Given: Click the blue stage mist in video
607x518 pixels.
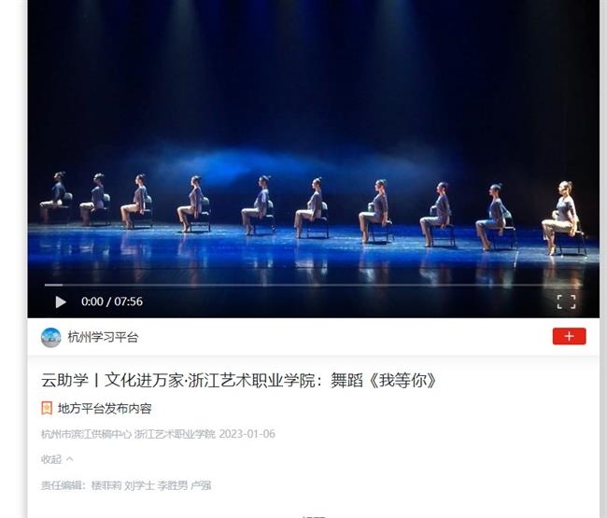Looking at the screenshot, I should [294, 164].
